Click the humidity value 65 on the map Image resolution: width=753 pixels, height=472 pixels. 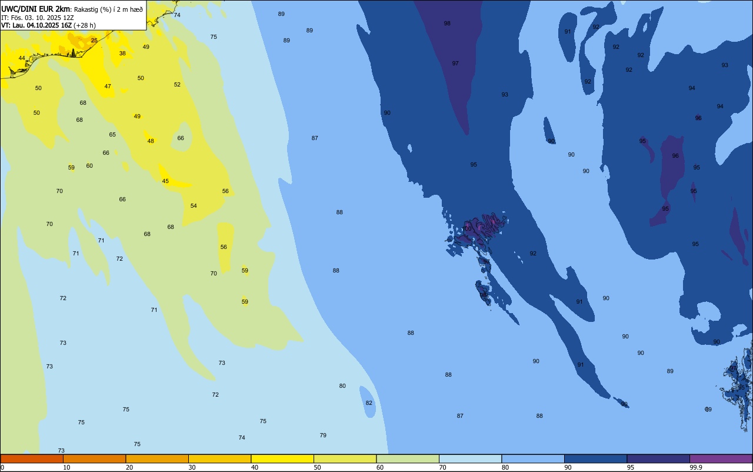112,135
